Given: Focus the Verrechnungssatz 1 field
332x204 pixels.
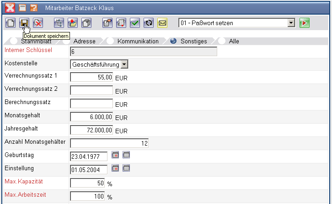Looking at the screenshot, I should tap(91, 77).
